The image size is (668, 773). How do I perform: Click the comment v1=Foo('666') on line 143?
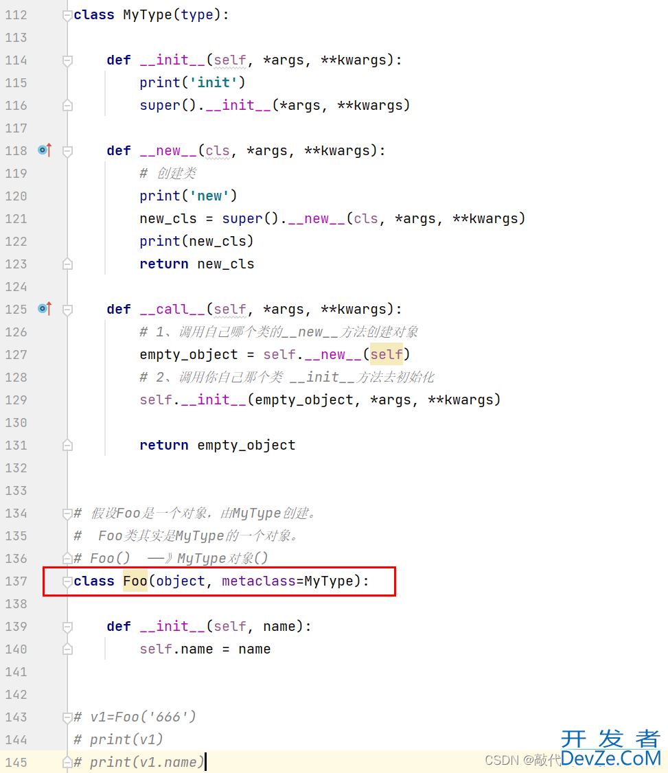[135, 717]
